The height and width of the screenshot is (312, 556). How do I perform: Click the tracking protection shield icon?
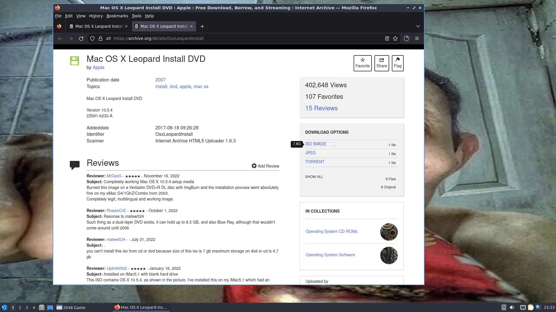tap(92, 38)
